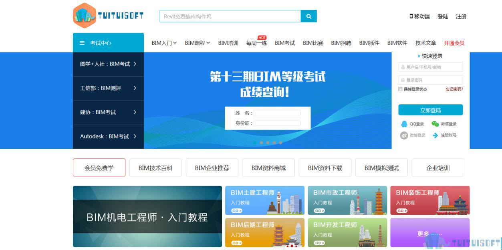502x250 pixels.
Task: Click the 注册 link at top
Action: coord(461,16)
